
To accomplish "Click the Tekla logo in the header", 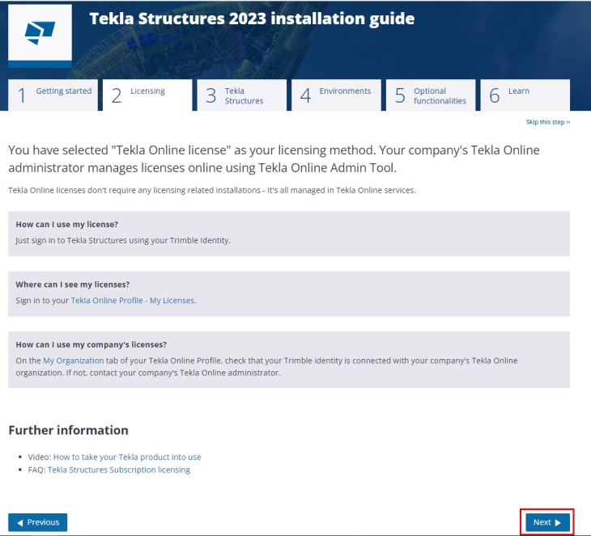I will [x=40, y=36].
